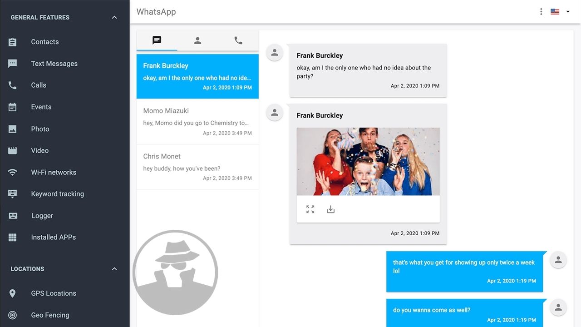Click the 'WhatsApp' page title
Screen dimensions: 581x327
tap(156, 12)
